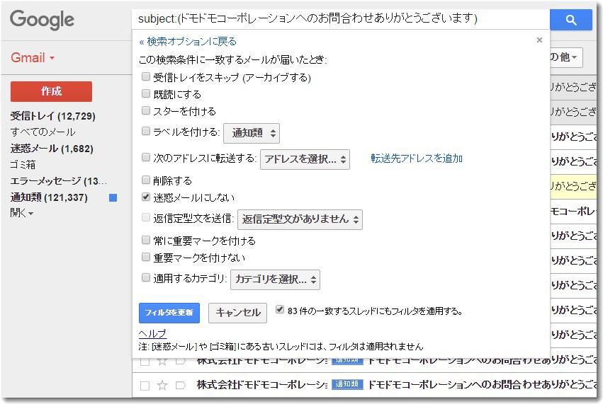The width and height of the screenshot is (603, 404).
Task: Open すべてのメール in sidebar
Action: (43, 132)
